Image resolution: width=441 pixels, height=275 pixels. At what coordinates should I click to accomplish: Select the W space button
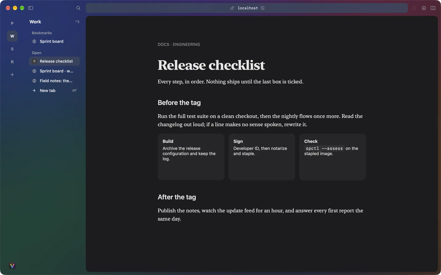tap(12, 36)
